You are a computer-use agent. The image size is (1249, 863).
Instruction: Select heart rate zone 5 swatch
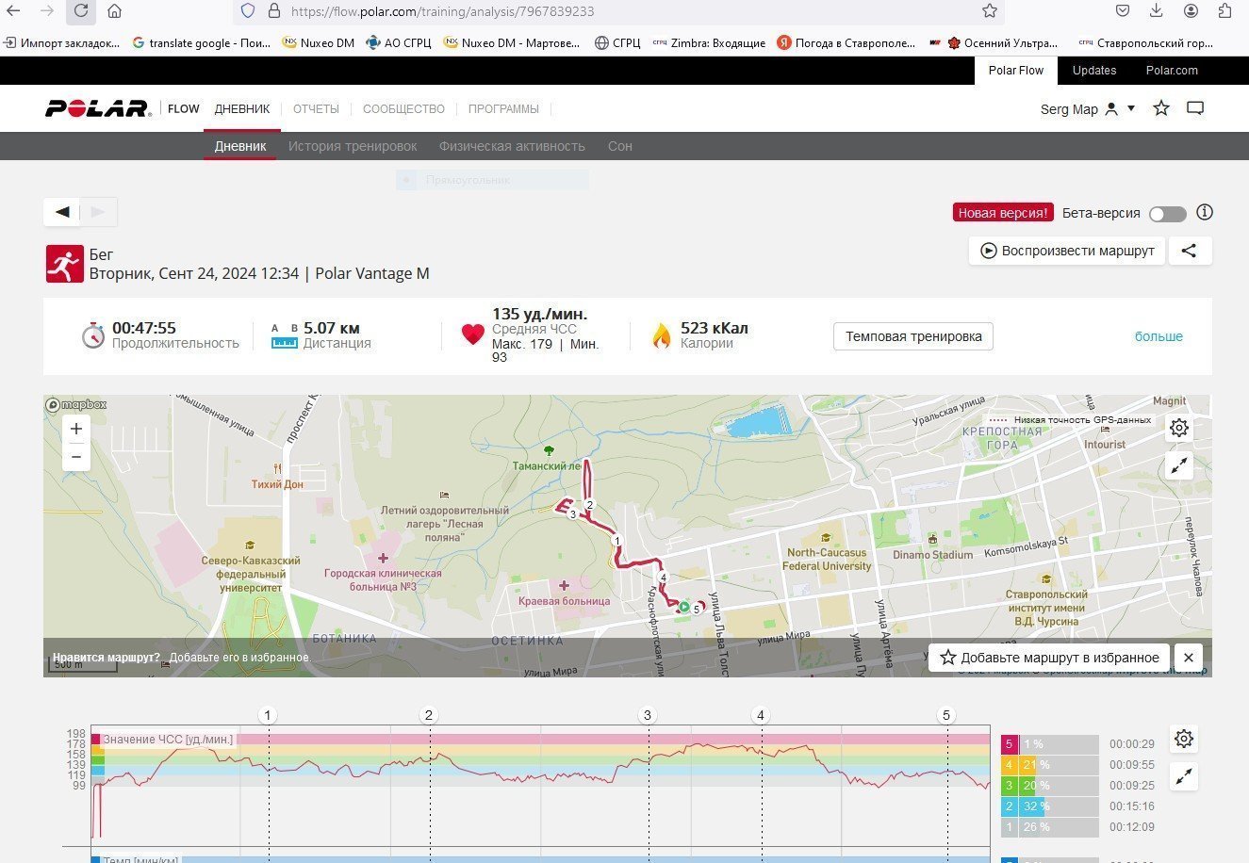click(1010, 744)
